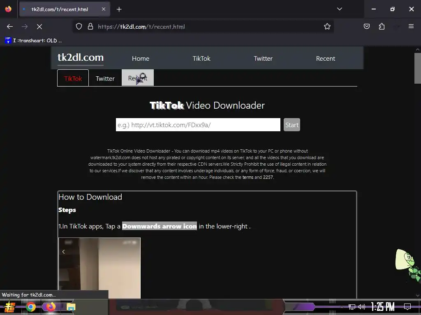
Task: Open the notification center icon
Action: click(407, 307)
